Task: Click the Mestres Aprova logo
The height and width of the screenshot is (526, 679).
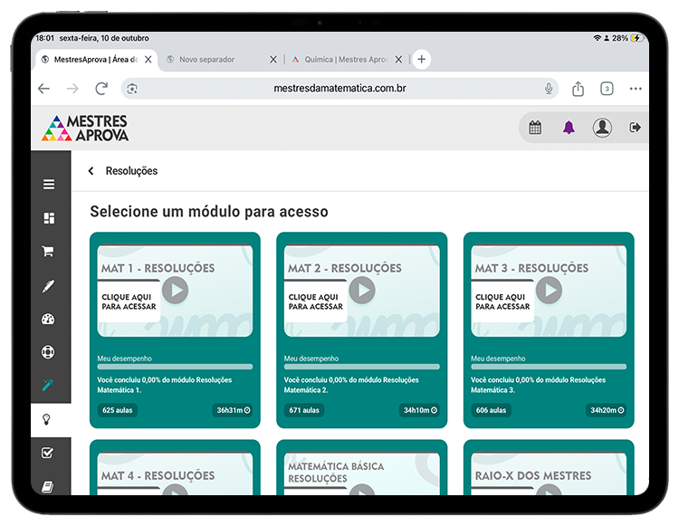Action: pyautogui.click(x=85, y=129)
